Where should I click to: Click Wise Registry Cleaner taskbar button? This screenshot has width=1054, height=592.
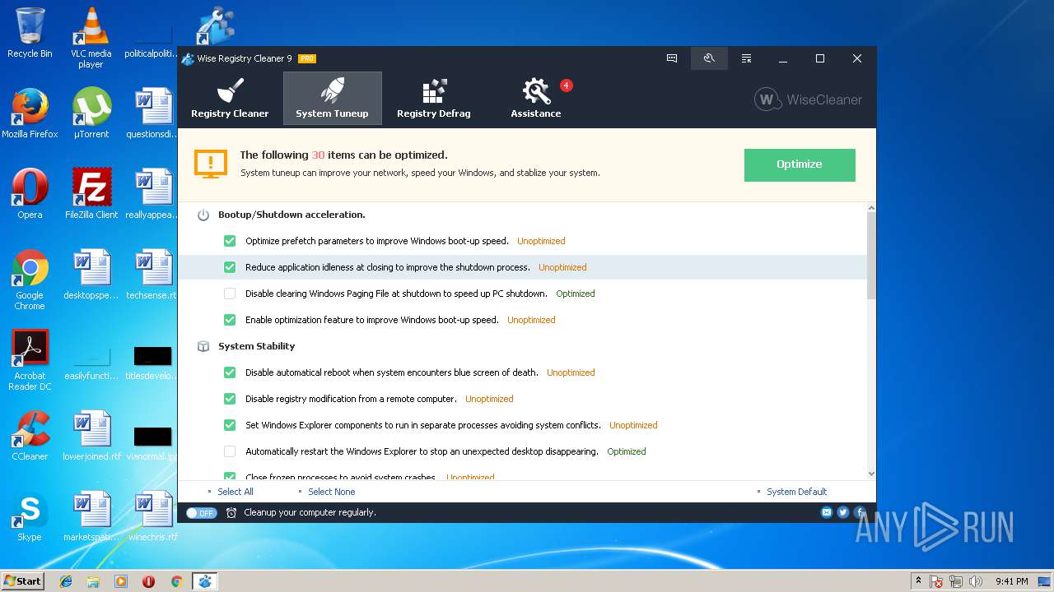pos(204,581)
